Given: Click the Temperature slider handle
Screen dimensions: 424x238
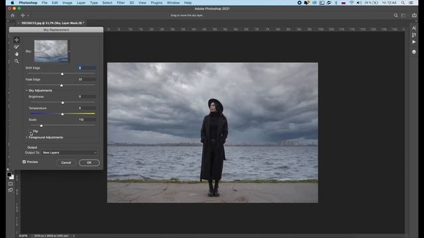Looking at the screenshot, I should [62, 114].
